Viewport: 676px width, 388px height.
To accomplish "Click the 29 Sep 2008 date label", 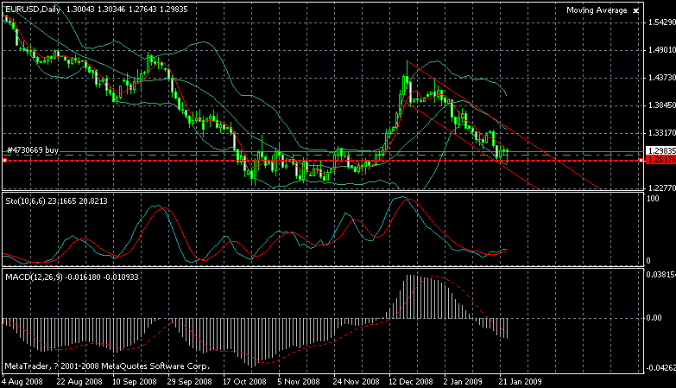I will click(190, 382).
